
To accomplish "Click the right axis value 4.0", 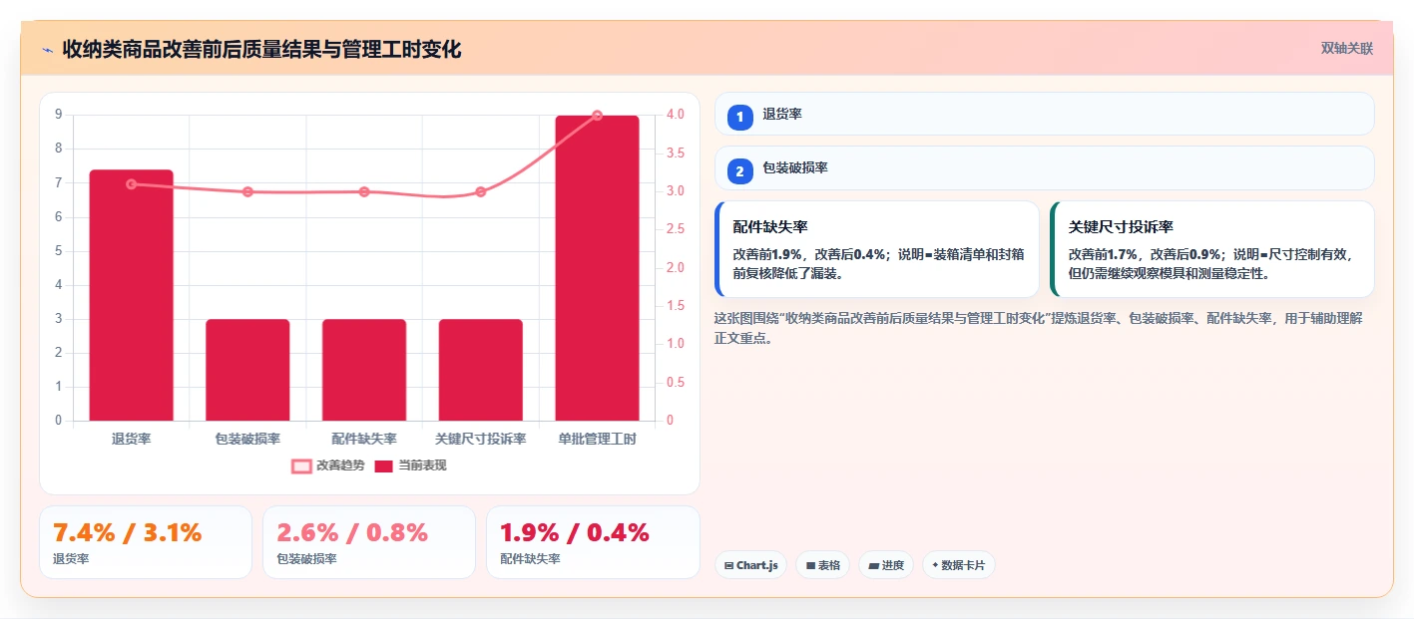I will (x=676, y=115).
